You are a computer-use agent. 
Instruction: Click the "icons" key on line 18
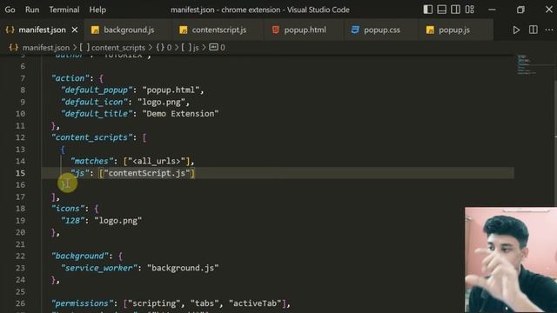point(68,209)
